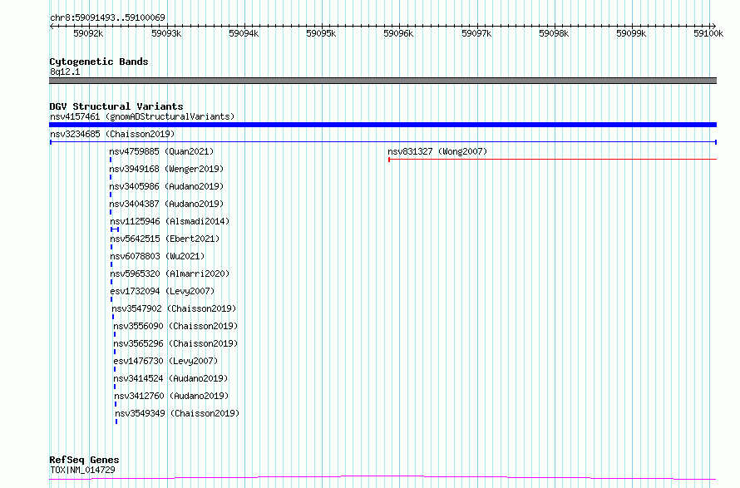Select the Cytogenetic Bands track title
The width and height of the screenshot is (740, 488).
coord(99,62)
